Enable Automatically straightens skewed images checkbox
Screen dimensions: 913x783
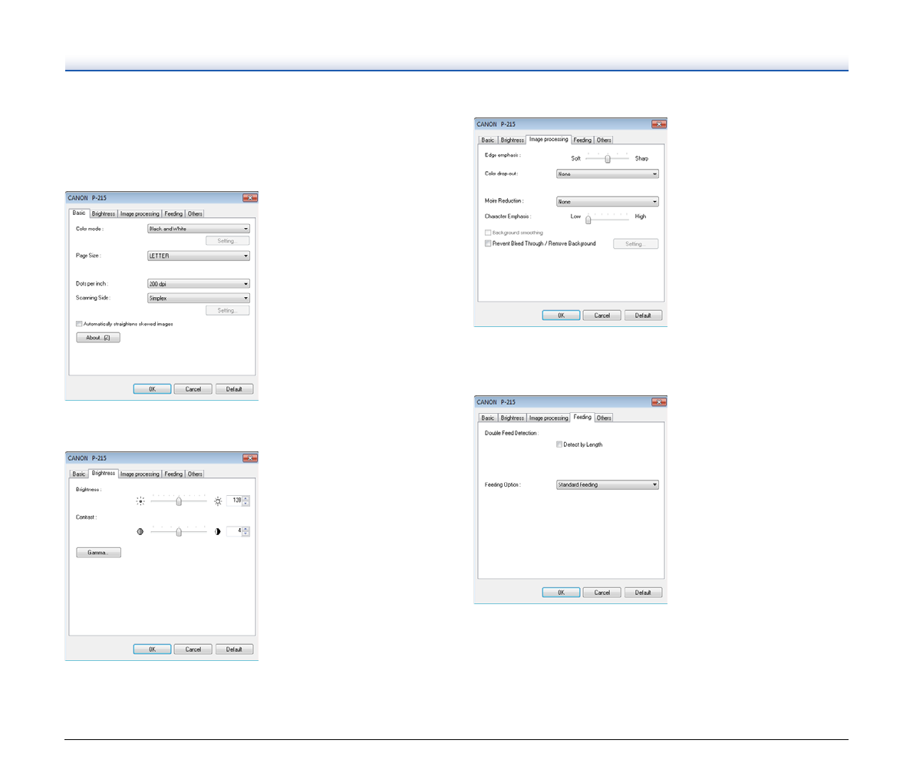point(79,324)
